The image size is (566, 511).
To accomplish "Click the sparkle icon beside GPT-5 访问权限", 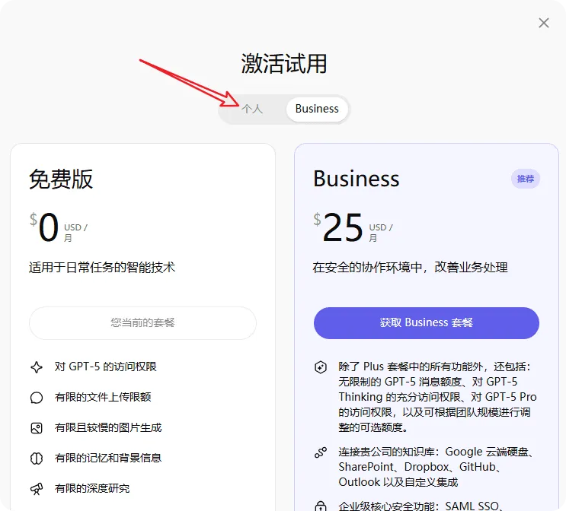I will [x=37, y=367].
